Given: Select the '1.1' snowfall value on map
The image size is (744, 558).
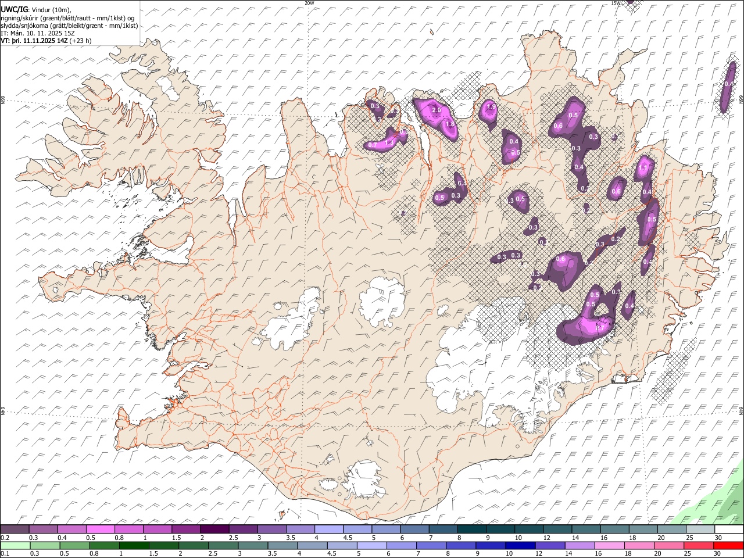Looking at the screenshot, I should (643, 168).
